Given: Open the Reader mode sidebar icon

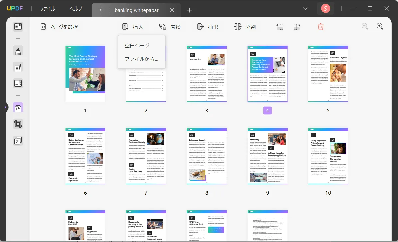Looking at the screenshot, I should (x=18, y=26).
